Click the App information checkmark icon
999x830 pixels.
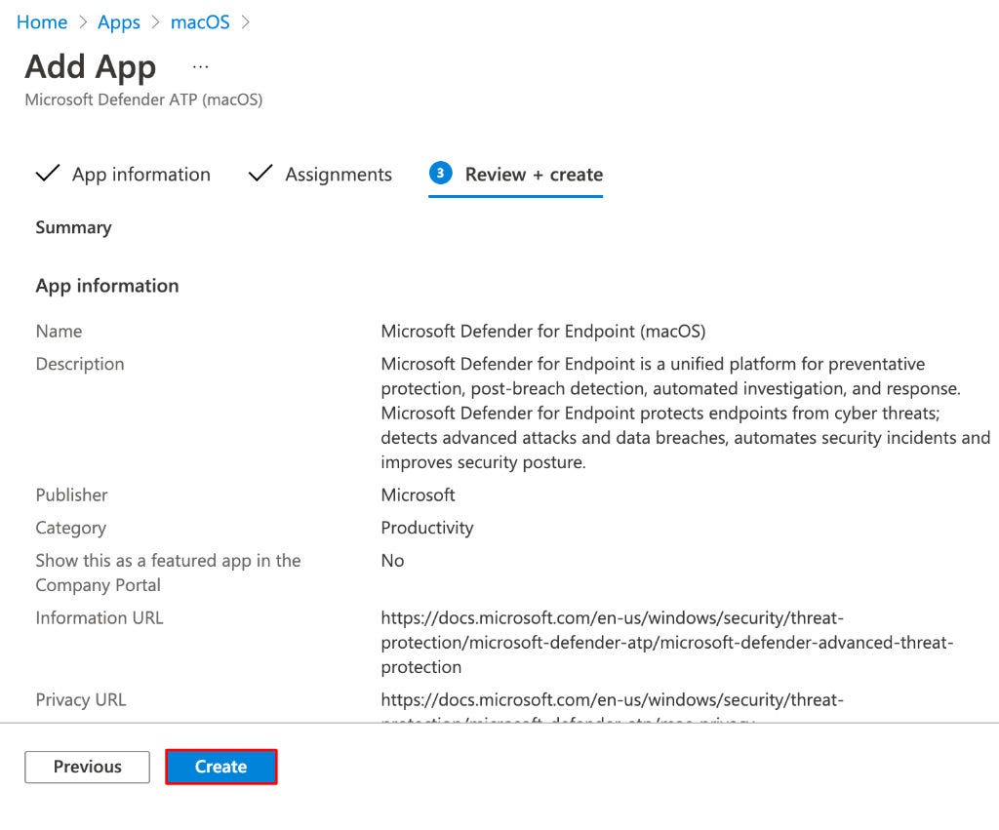point(48,174)
